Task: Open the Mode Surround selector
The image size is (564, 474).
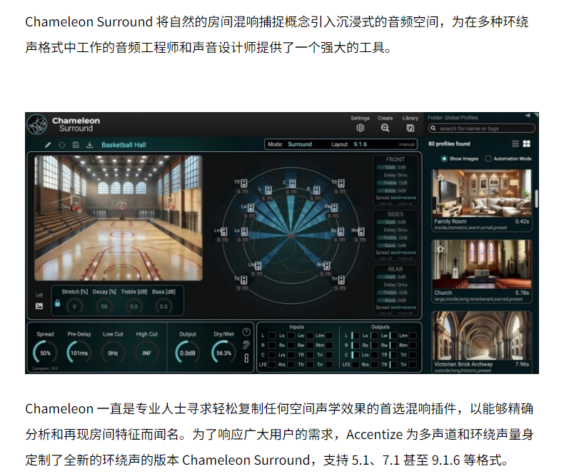Action: pyautogui.click(x=290, y=144)
